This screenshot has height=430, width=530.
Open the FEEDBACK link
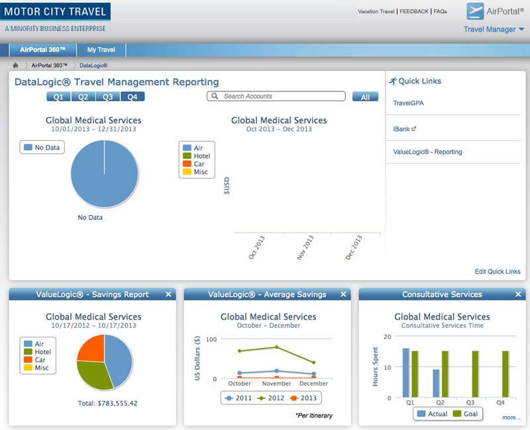414,11
